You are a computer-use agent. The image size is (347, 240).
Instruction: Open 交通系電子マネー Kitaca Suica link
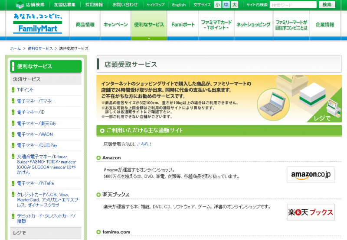click(x=47, y=165)
